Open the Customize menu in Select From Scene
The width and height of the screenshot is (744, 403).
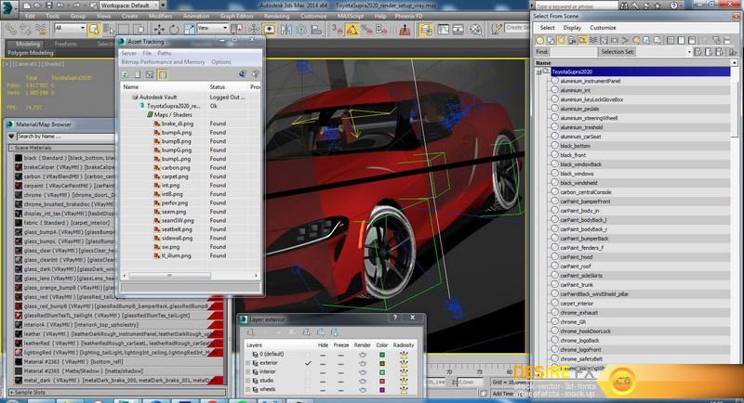point(603,28)
